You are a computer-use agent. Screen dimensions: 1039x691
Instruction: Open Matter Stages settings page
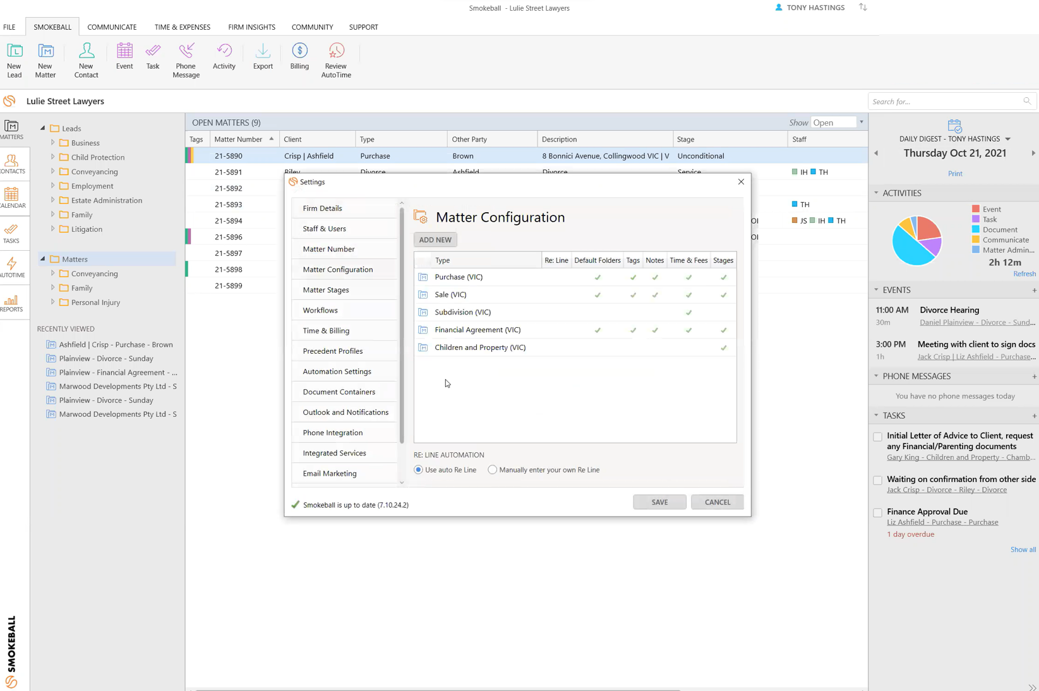326,290
